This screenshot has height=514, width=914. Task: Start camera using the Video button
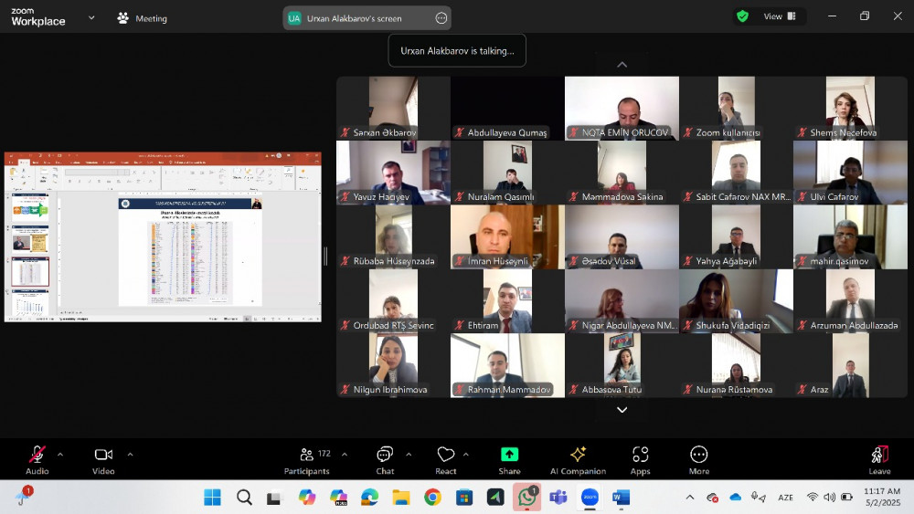click(103, 459)
